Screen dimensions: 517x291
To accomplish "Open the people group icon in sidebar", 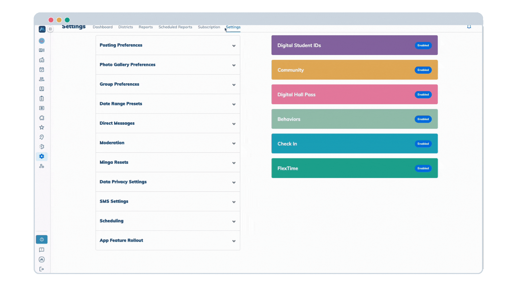I will click(x=42, y=79).
